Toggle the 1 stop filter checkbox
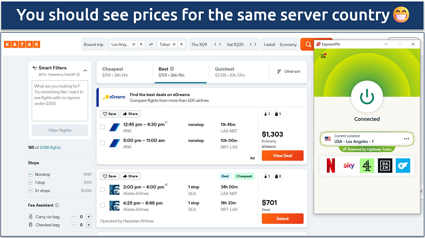Screen dimensions: 425x238 [x=31, y=182]
